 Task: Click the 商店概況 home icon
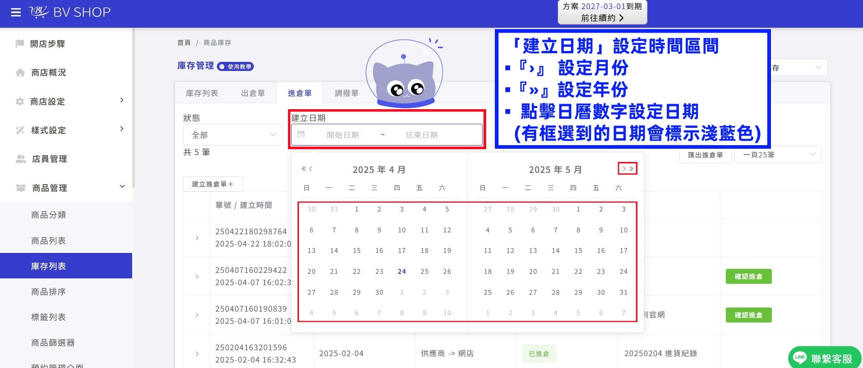(x=20, y=72)
